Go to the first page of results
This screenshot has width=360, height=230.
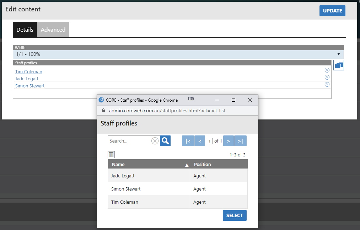[188, 141]
